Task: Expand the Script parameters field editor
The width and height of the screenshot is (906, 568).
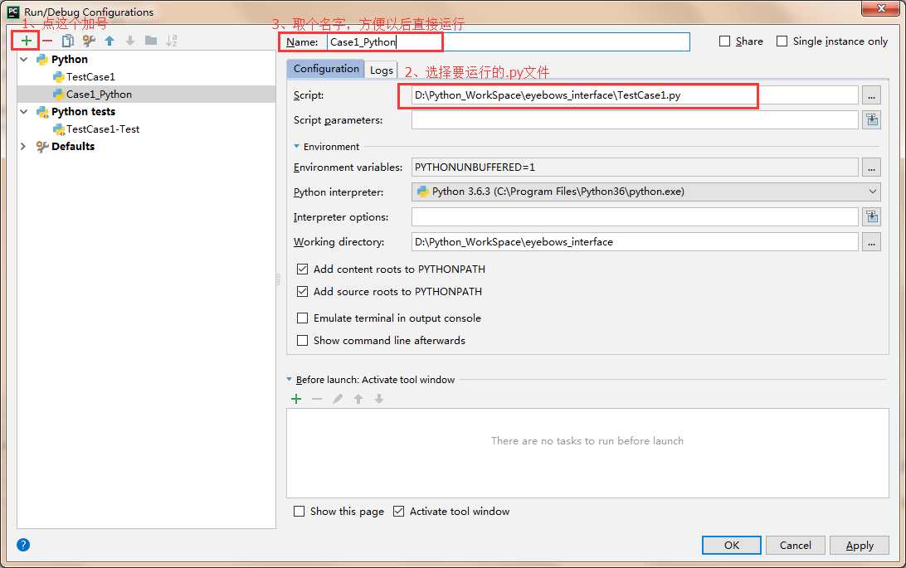Action: tap(872, 119)
